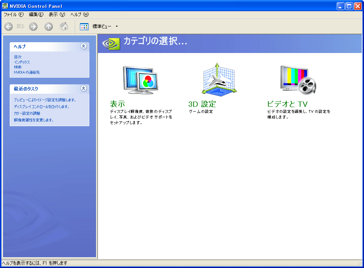
Task: Open the 表示 display monitors icon
Action: (140, 80)
